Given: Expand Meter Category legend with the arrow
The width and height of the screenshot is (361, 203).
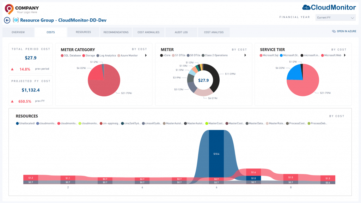Looking at the screenshot, I should coord(146,55).
